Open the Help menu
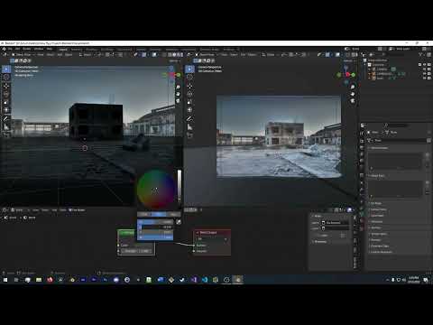The width and height of the screenshot is (433, 325). (x=50, y=49)
